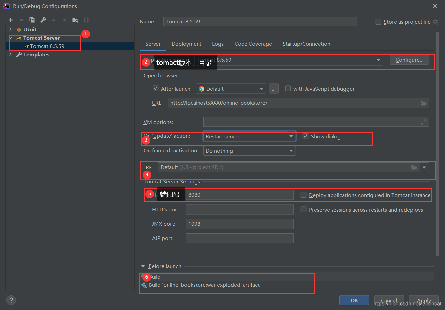Move configuration down arrow
This screenshot has height=310, width=445.
pyautogui.click(x=65, y=20)
